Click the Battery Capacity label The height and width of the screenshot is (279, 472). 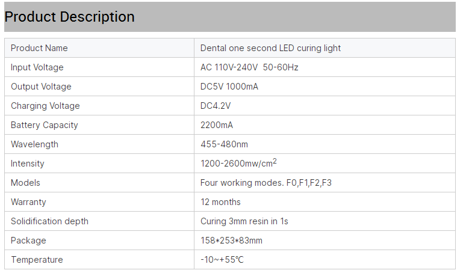[45, 125]
